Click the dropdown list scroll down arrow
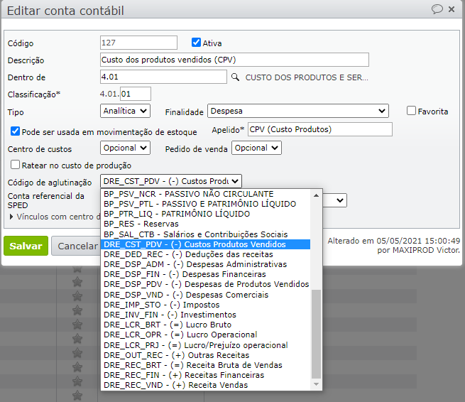 click(316, 384)
